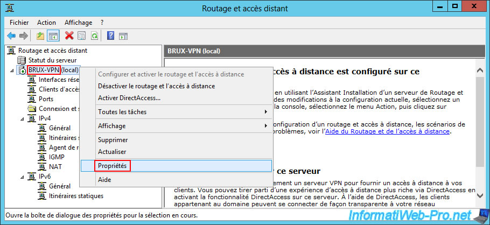The image size is (490, 225).
Task: Open Aide du Routage et de l'accès à distance link
Action: pyautogui.click(x=387, y=131)
